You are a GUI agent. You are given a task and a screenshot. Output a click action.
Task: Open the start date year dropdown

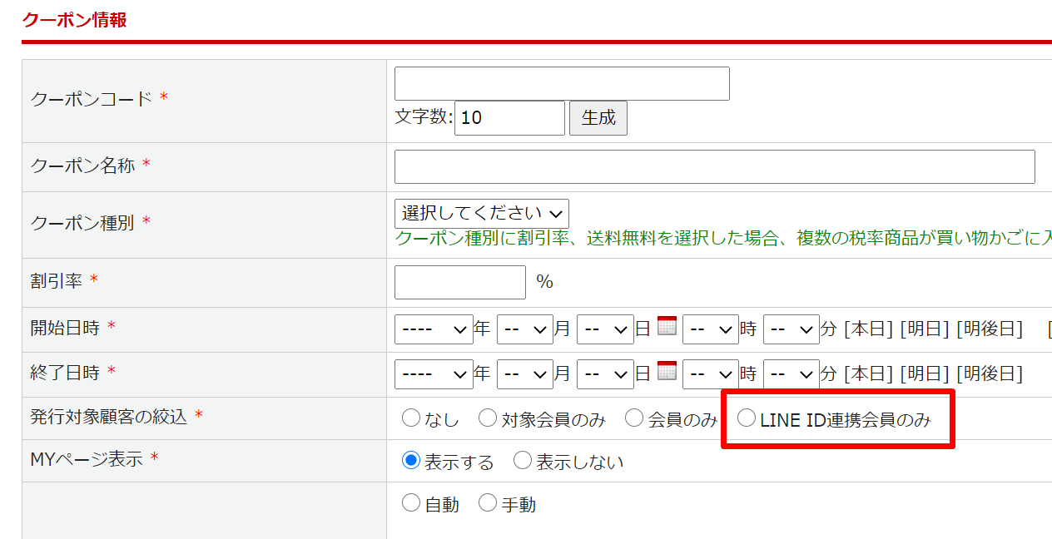click(434, 329)
